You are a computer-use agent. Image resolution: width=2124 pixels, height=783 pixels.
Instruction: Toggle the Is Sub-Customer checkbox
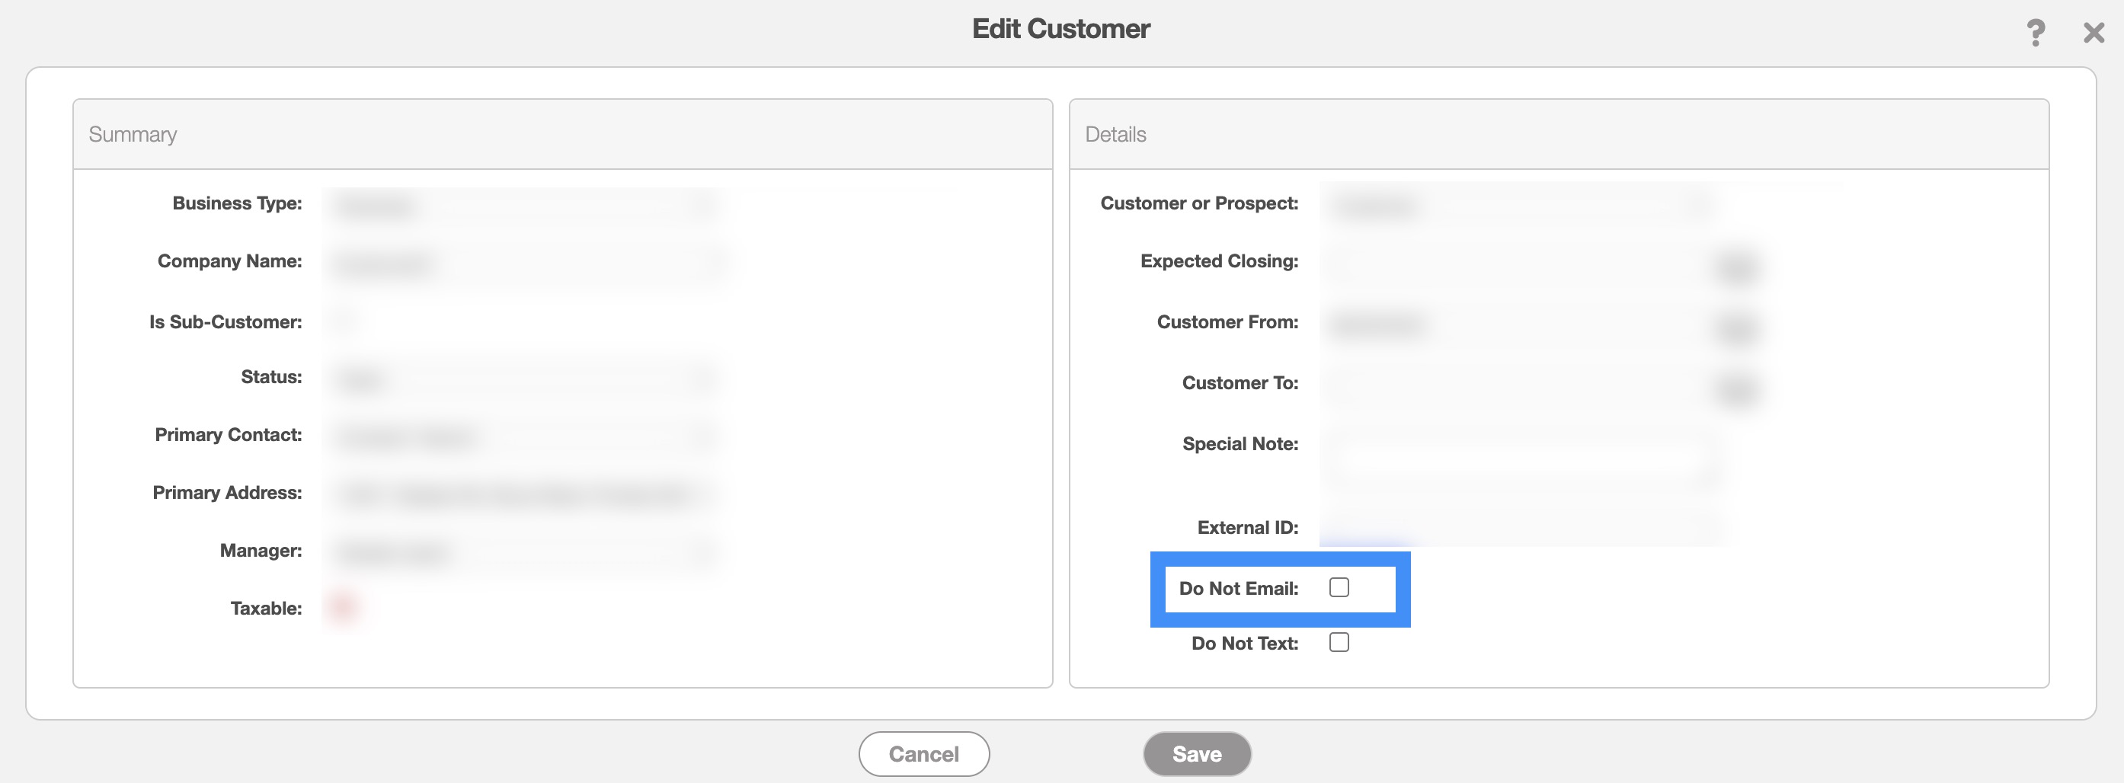pyautogui.click(x=342, y=322)
